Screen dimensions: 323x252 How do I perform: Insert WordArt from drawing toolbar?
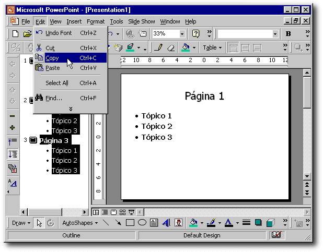[x=166, y=223]
